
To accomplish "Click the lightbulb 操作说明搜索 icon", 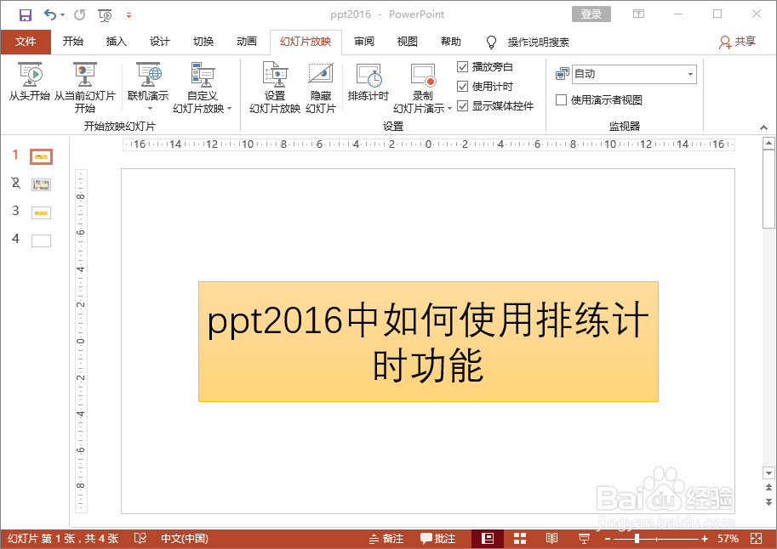I will click(491, 42).
